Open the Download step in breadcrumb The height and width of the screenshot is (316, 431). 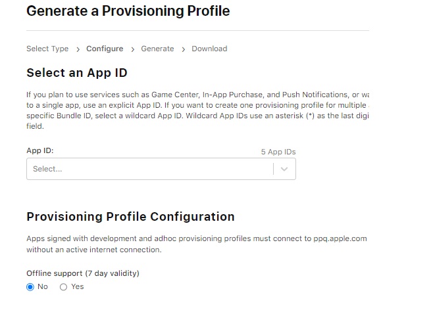(209, 49)
